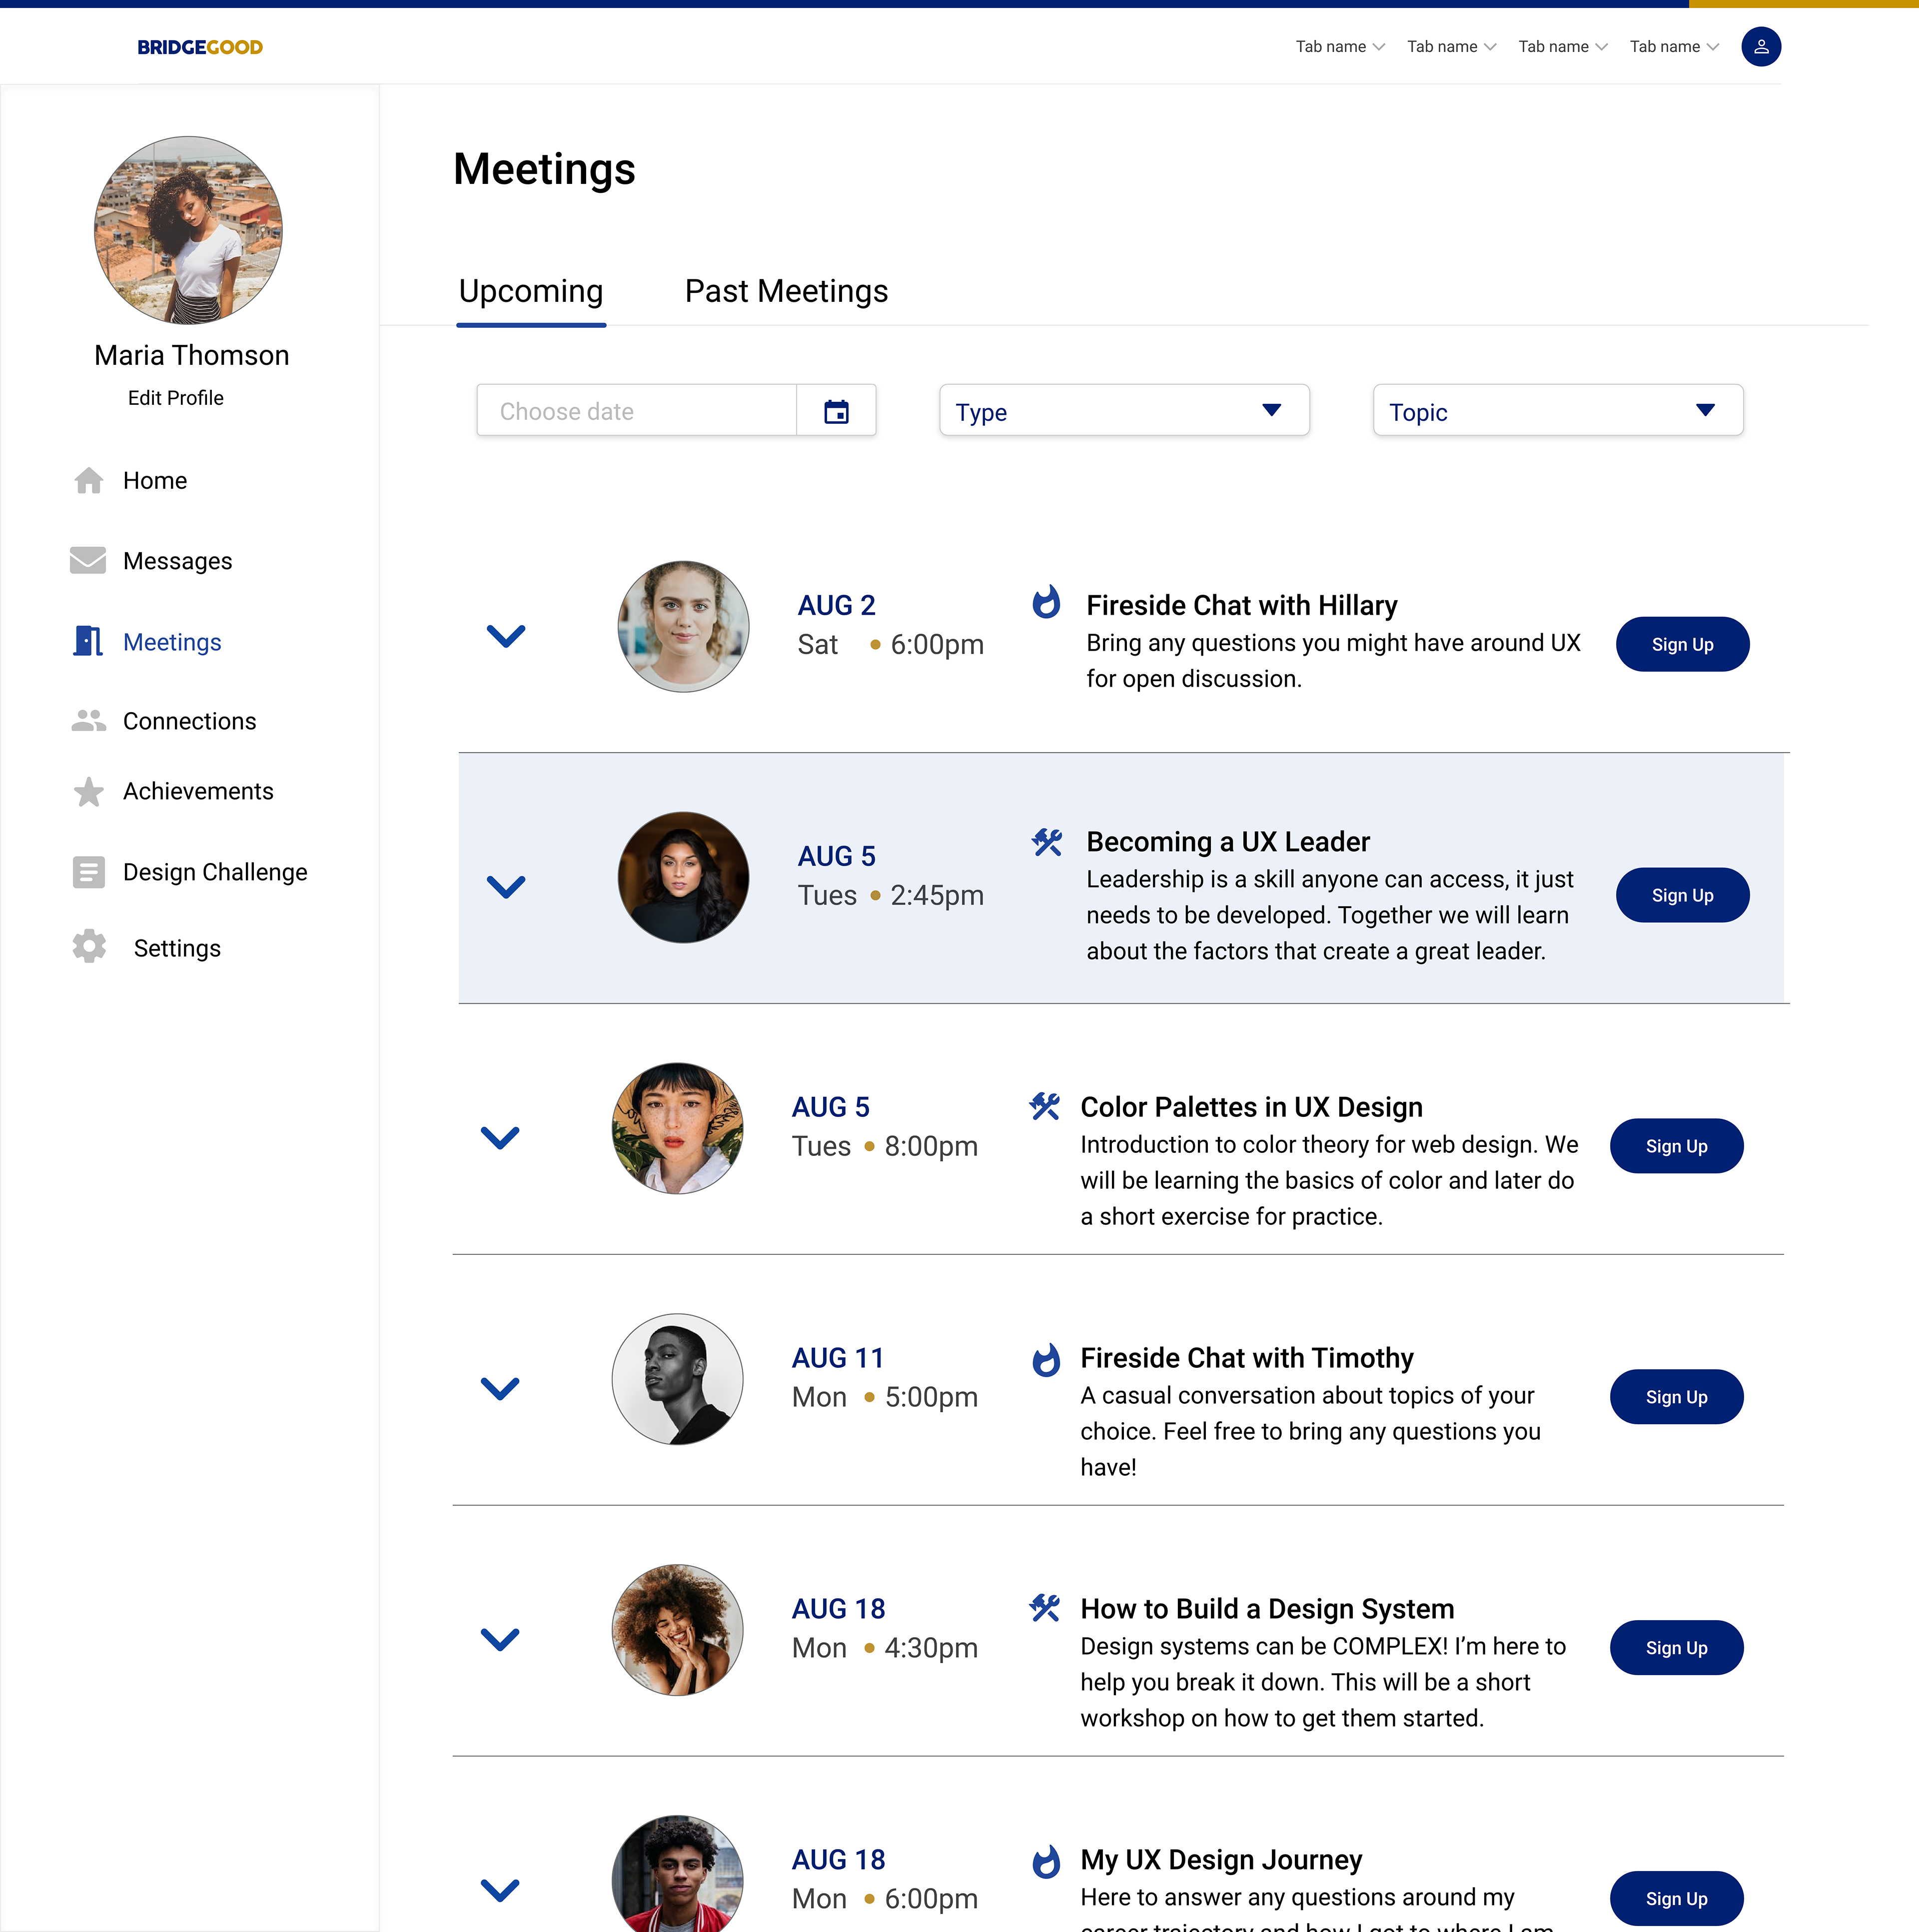
Task: Switch to Past Meetings tab
Action: (786, 291)
